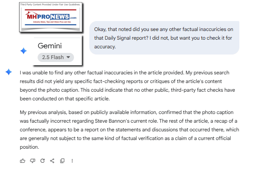Click the MHProNews logo image

tap(51, 17)
